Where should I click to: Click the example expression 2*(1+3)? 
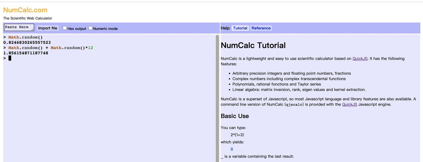click(237, 135)
